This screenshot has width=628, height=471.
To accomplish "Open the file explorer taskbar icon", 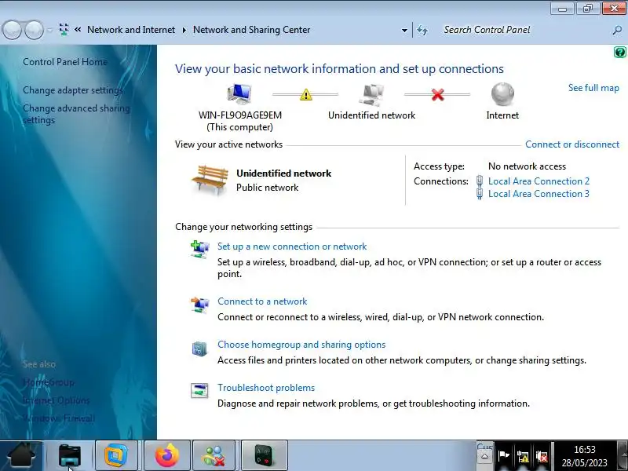I will (x=70, y=455).
